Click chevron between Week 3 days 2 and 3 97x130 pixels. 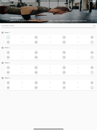(x=50, y=68)
